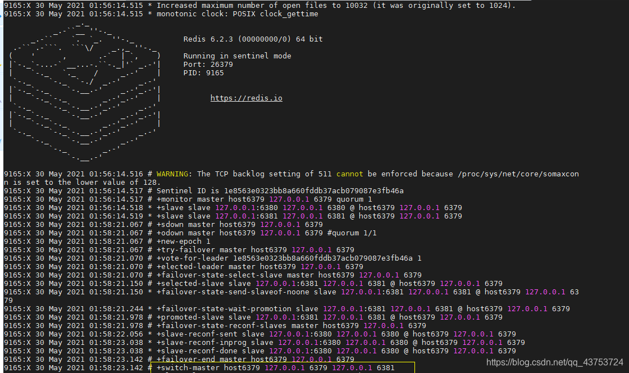Open the https://redis.io link
Viewport: 629px width, 373px height.
(x=247, y=98)
